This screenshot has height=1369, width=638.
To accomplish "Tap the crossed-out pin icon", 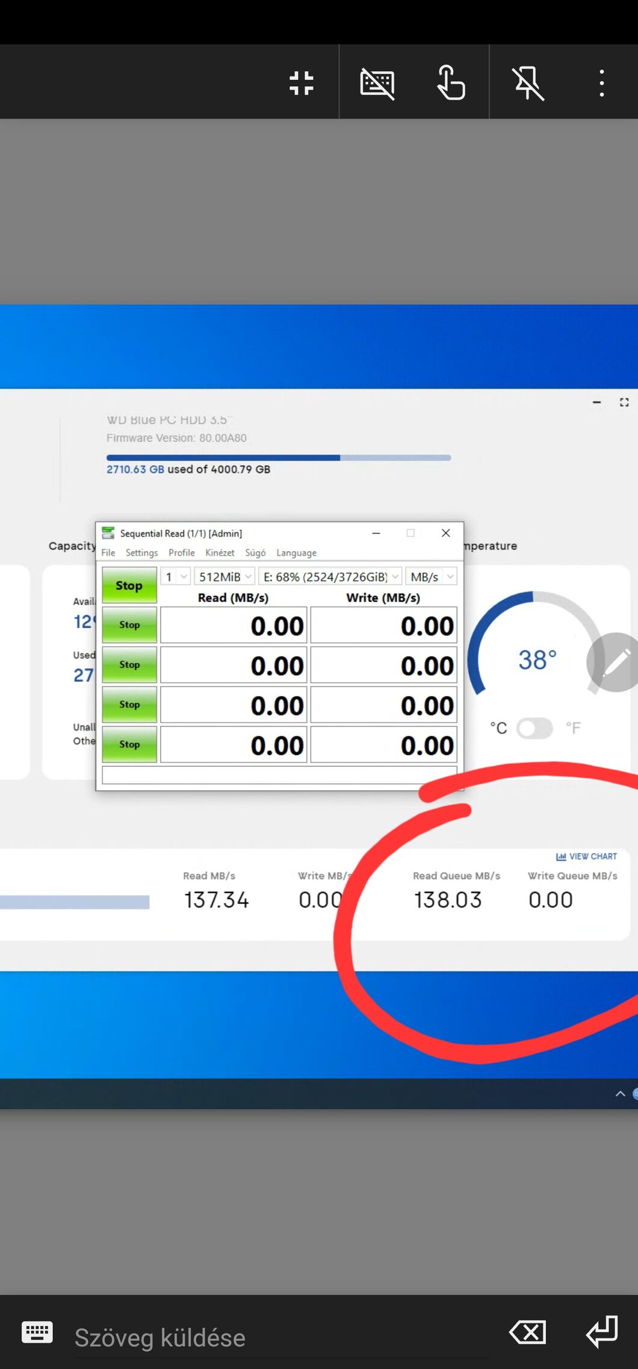I will 528,83.
